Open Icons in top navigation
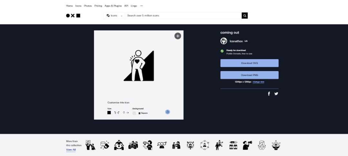This screenshot has width=348, height=156. 78,6
